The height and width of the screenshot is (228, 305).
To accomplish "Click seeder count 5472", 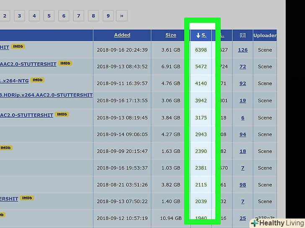I will pos(201,67).
